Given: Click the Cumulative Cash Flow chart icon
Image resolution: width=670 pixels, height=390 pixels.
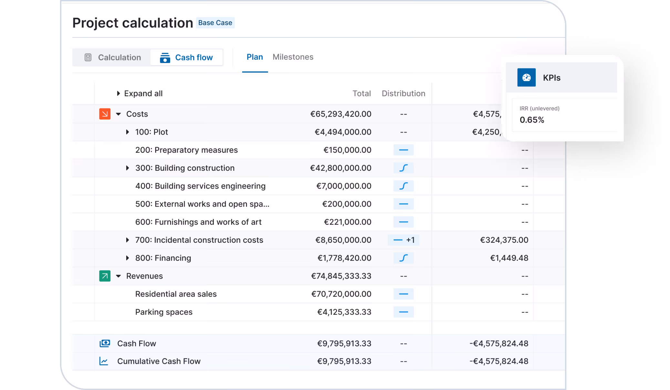Looking at the screenshot, I should click(104, 361).
